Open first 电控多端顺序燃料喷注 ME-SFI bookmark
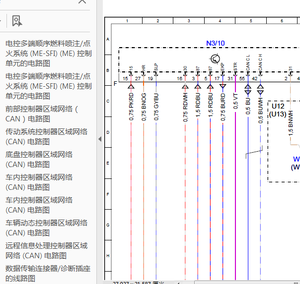Image resolution: width=300 pixels, height=284 pixels. click(x=48, y=54)
